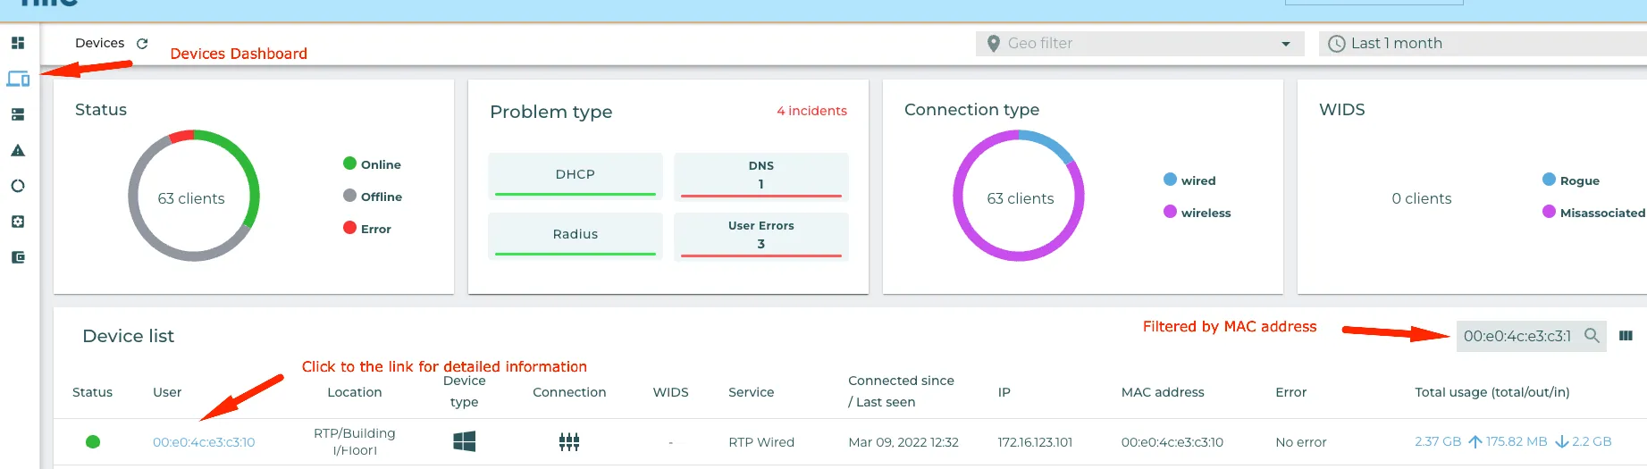Click the geo filter location pin icon

(x=993, y=43)
